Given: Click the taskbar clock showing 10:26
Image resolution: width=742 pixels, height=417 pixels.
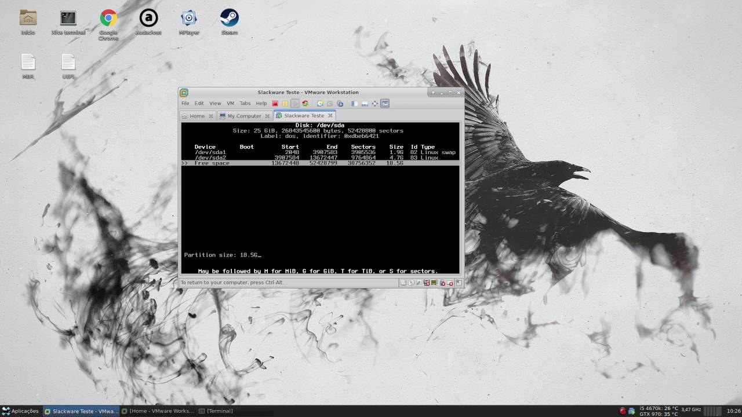Looking at the screenshot, I should click(733, 411).
